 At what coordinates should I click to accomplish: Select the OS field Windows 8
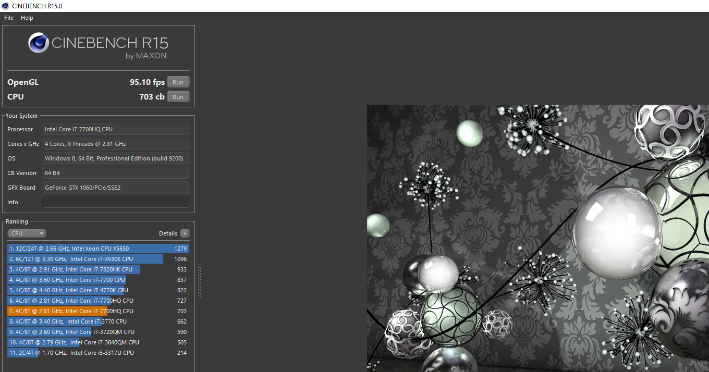click(x=116, y=158)
